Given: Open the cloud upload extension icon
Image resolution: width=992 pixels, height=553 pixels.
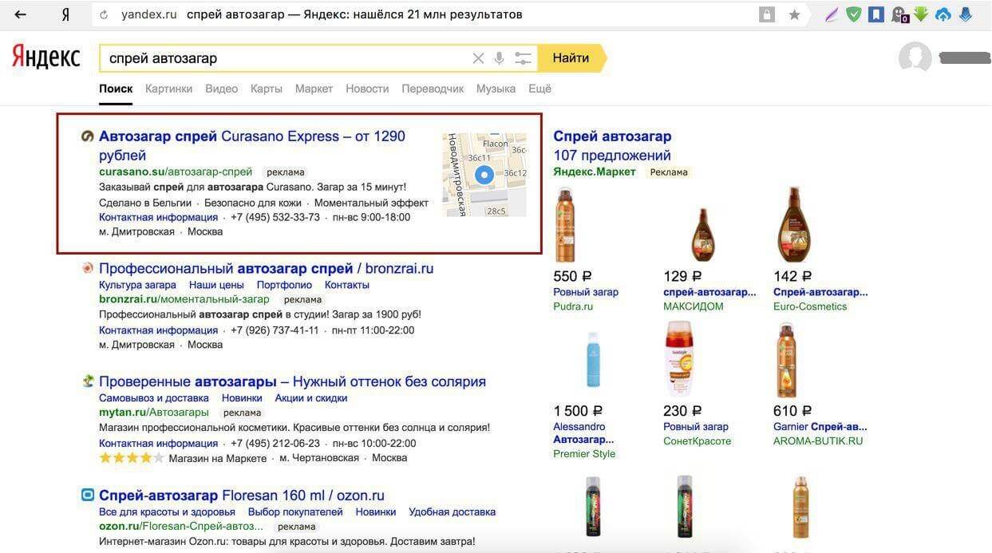Looking at the screenshot, I should [x=943, y=14].
